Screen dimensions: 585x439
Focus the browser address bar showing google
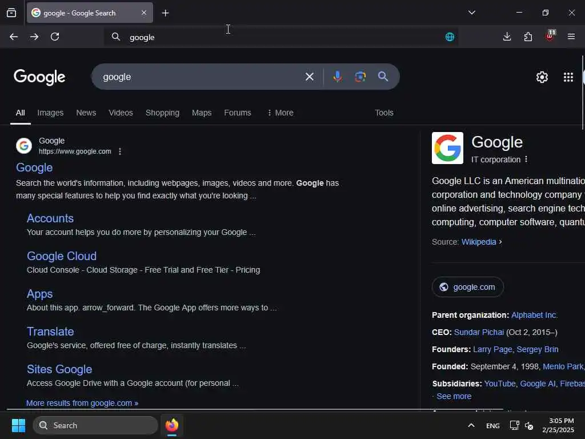point(281,37)
